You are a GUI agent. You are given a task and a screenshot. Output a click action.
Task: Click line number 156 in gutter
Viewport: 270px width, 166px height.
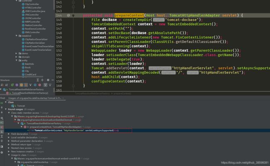(x=59, y=68)
